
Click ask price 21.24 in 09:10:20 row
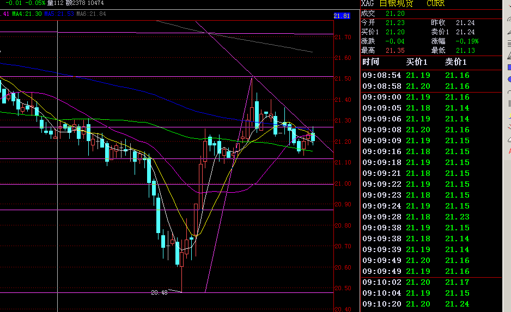pos(457,304)
